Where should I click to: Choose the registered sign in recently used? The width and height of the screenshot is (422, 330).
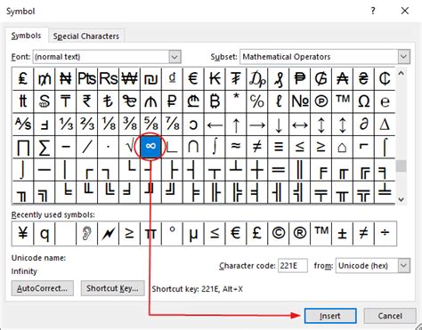pyautogui.click(x=300, y=233)
